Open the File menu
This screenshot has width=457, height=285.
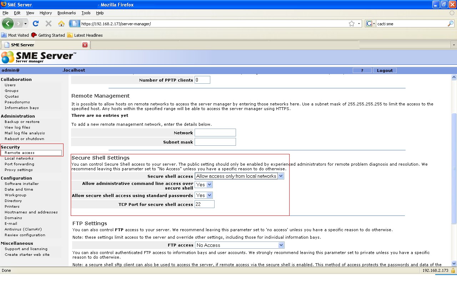pyautogui.click(x=5, y=13)
